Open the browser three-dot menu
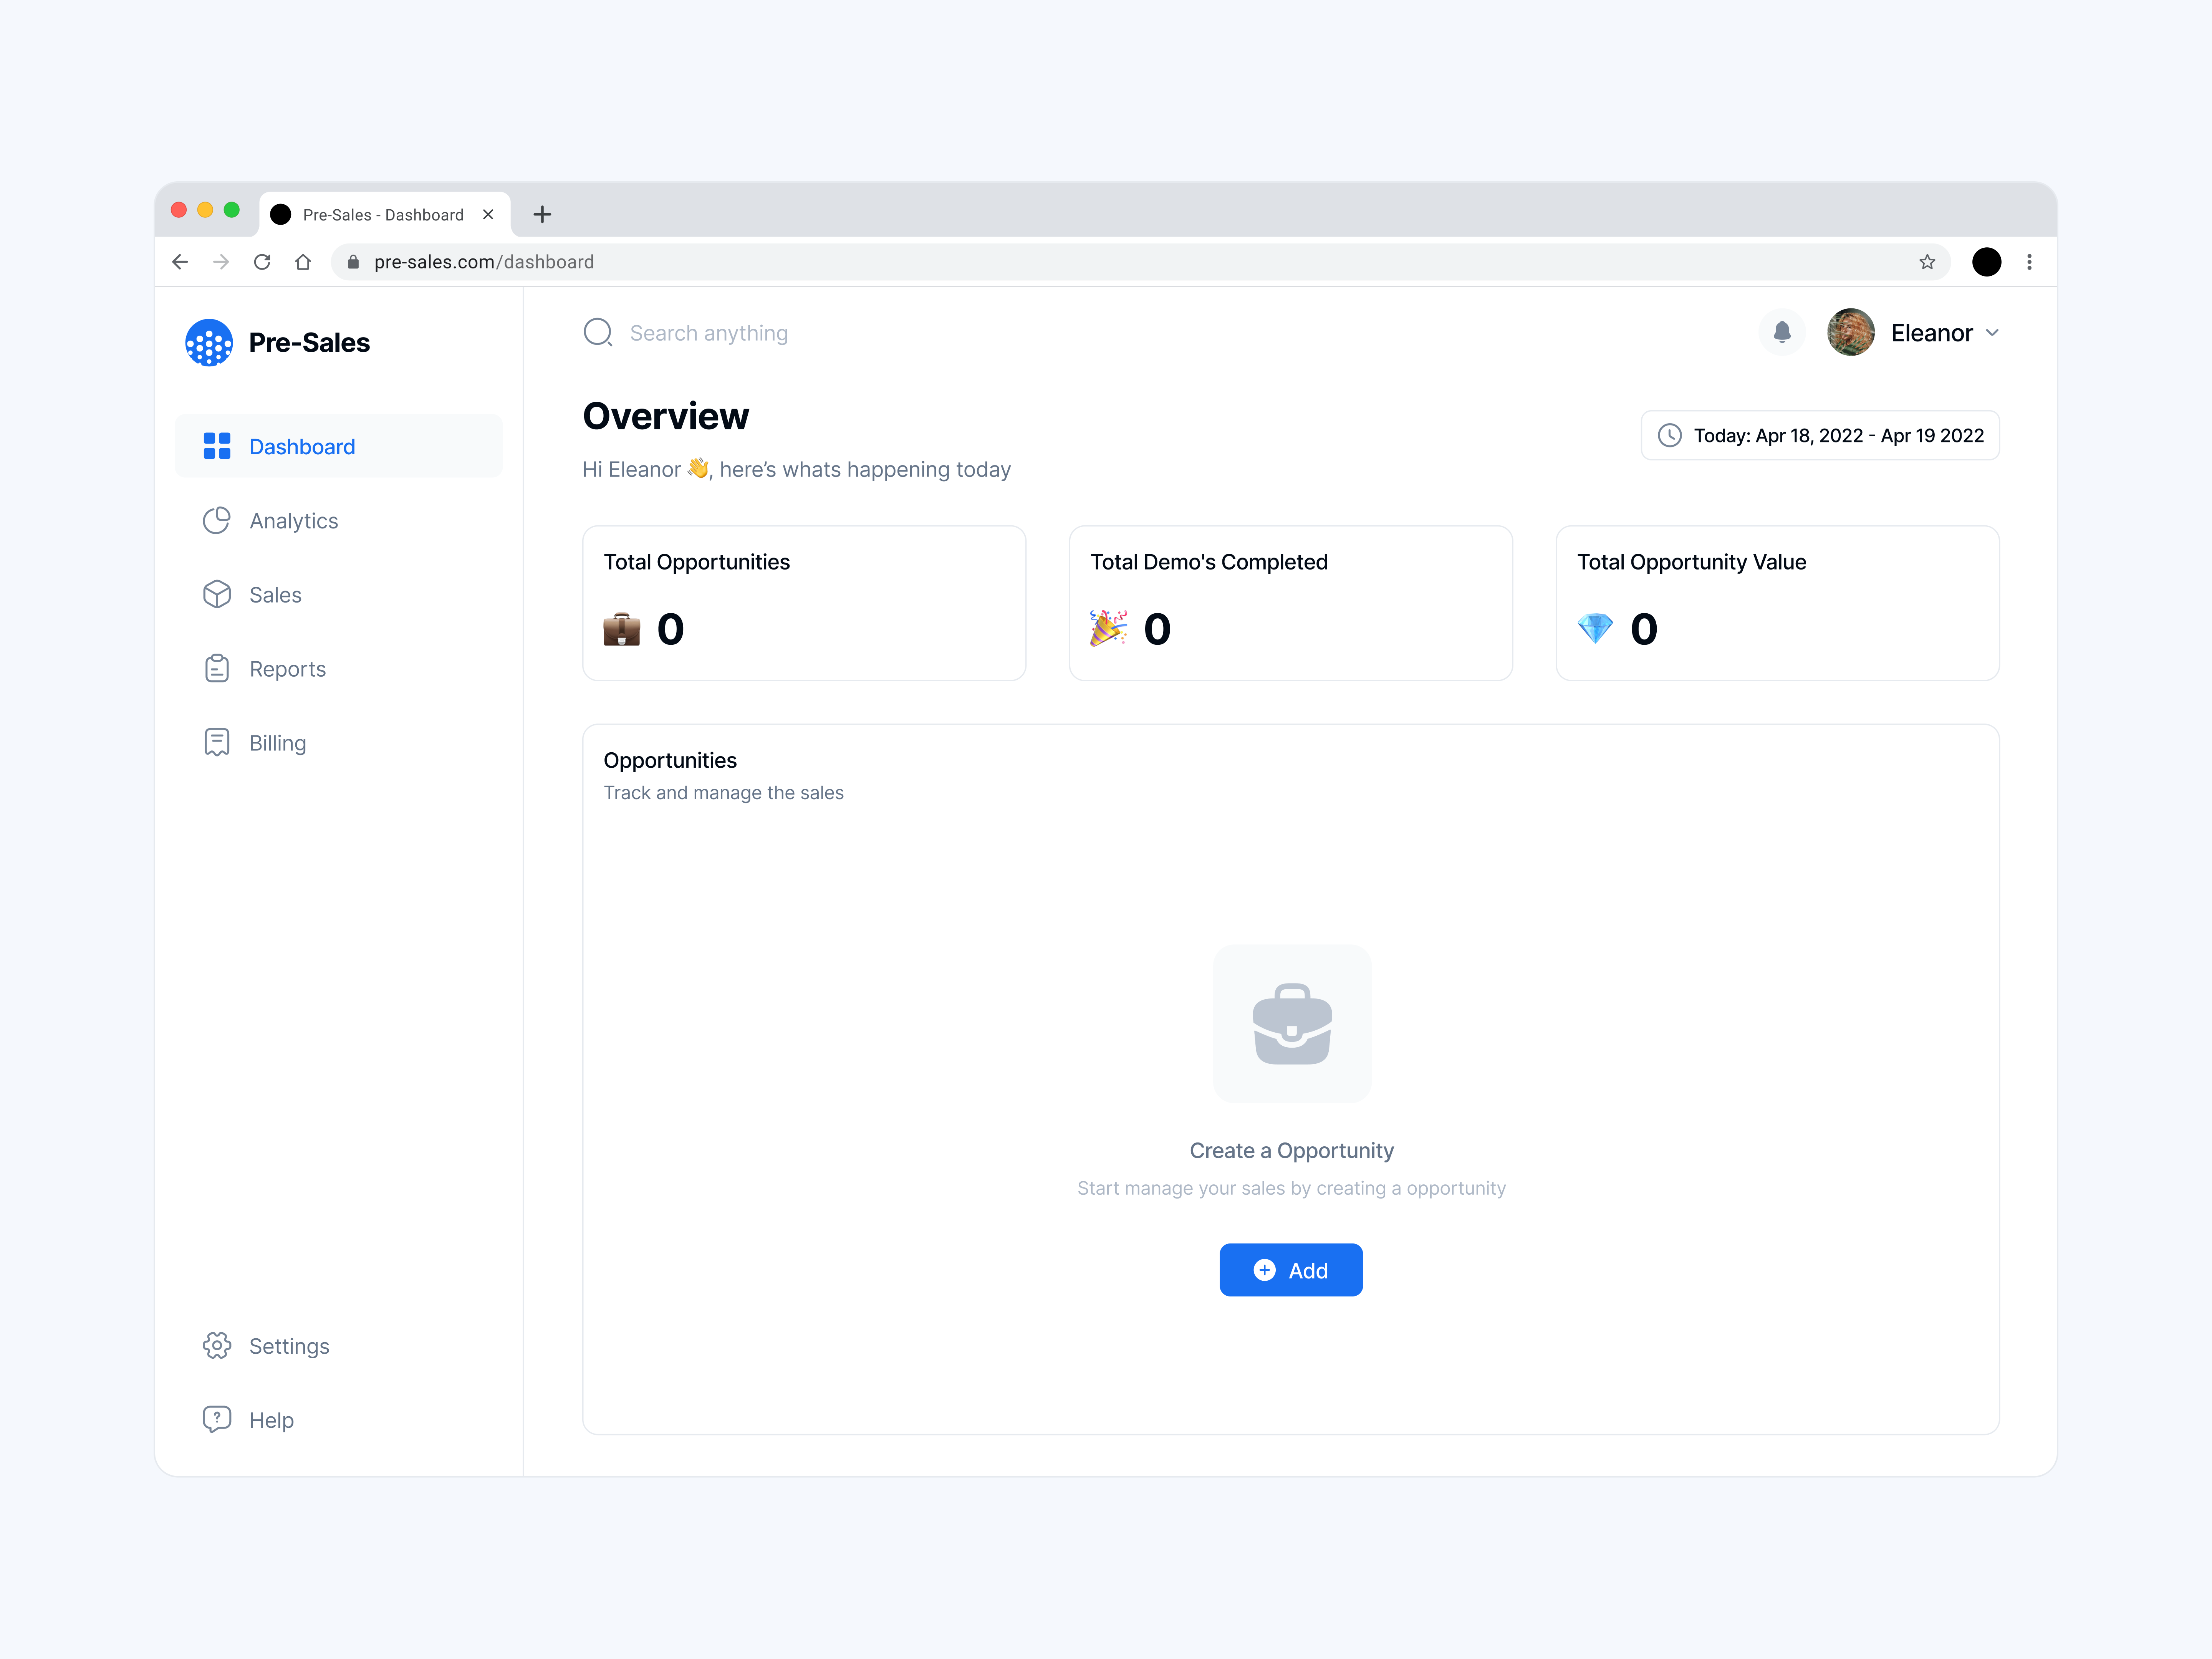2212x1659 pixels. point(2029,261)
